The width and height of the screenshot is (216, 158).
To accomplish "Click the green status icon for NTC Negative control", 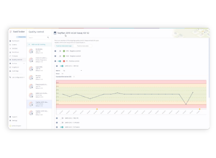I will 64,51.
